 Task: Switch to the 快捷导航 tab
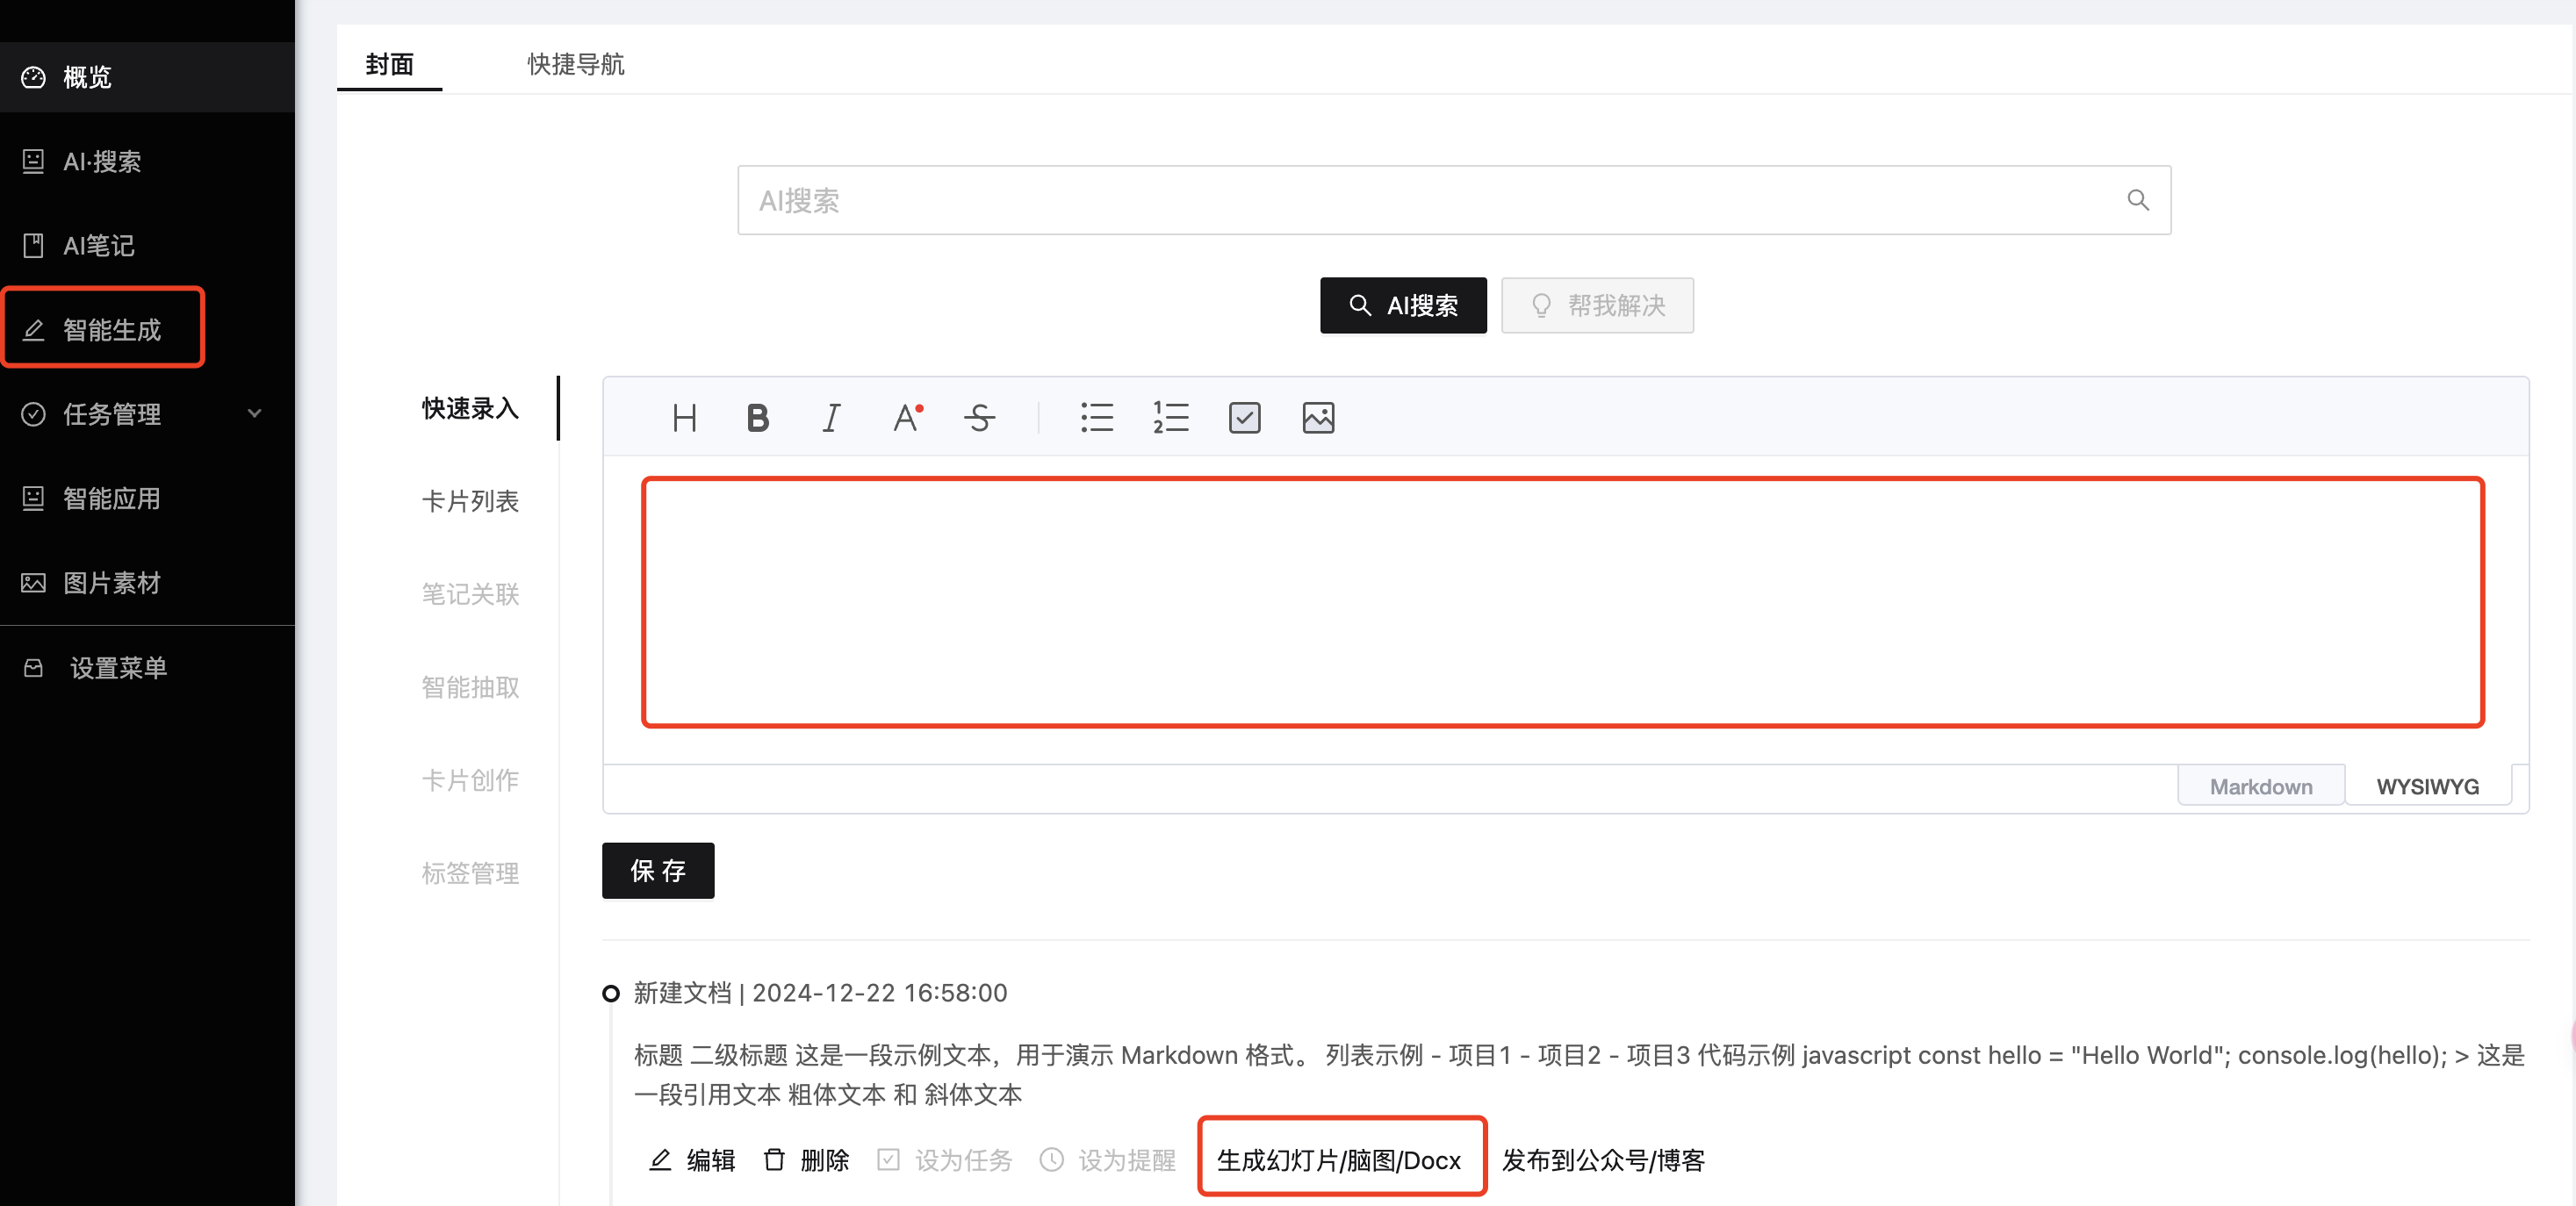coord(575,64)
